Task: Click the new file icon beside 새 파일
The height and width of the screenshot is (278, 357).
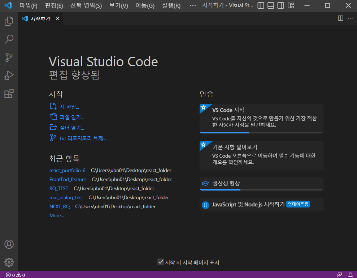Action: (x=53, y=106)
